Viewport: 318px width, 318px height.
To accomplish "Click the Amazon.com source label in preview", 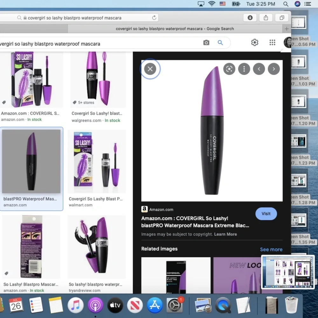I will [161, 210].
